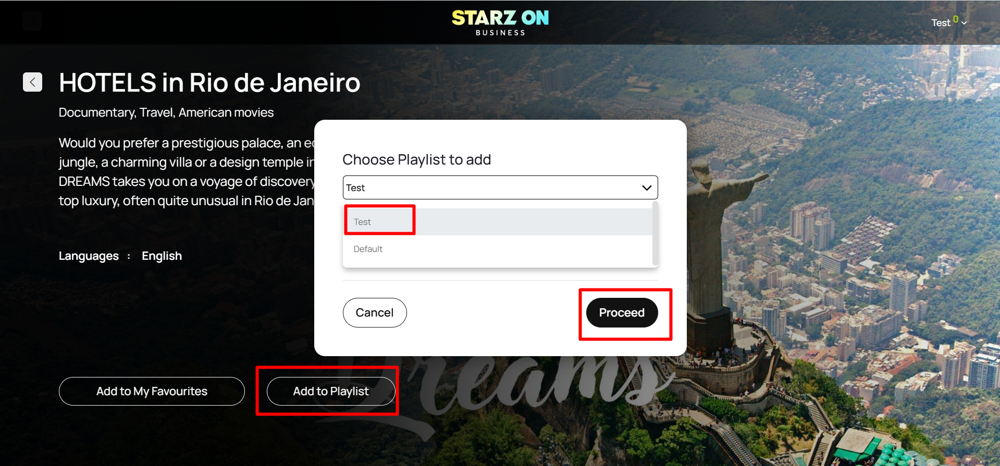This screenshot has height=466, width=1000.
Task: Click the playlist combo box field
Action: pos(500,187)
